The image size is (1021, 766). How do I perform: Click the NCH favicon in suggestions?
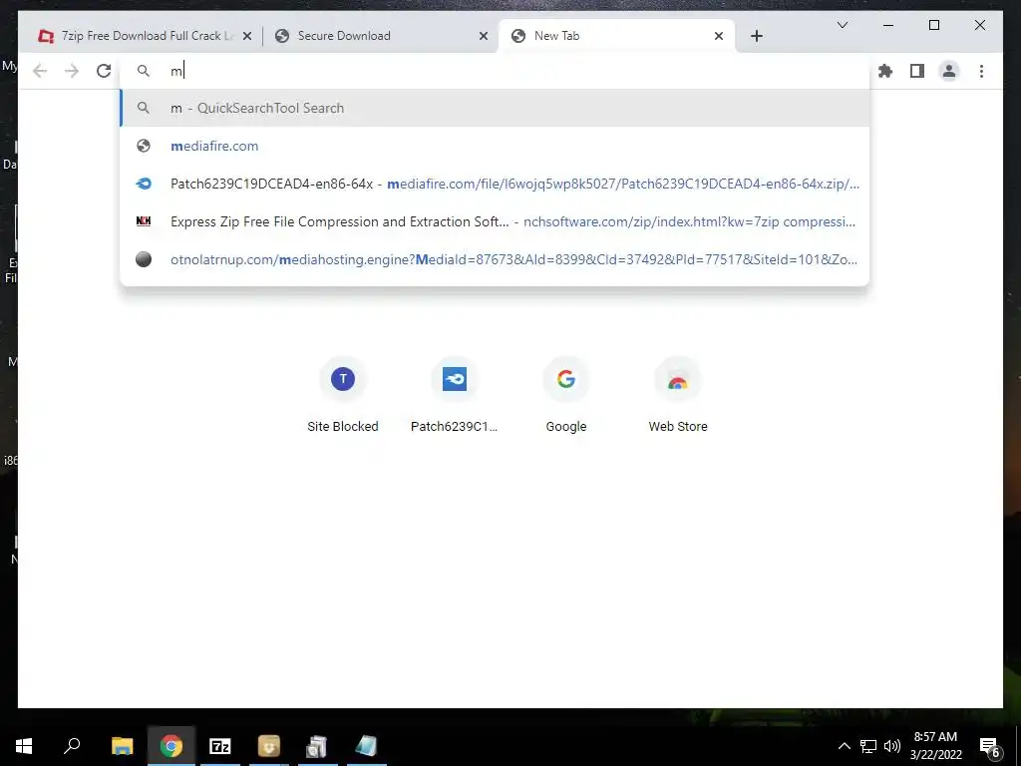[144, 221]
